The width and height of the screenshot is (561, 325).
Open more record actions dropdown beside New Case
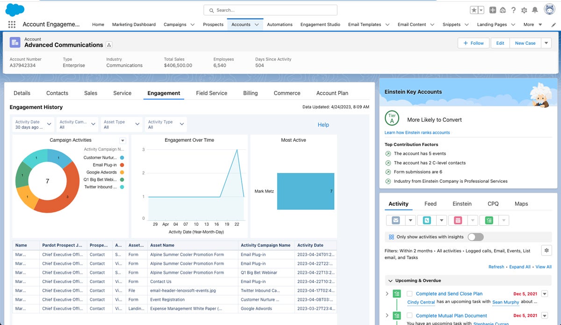547,43
